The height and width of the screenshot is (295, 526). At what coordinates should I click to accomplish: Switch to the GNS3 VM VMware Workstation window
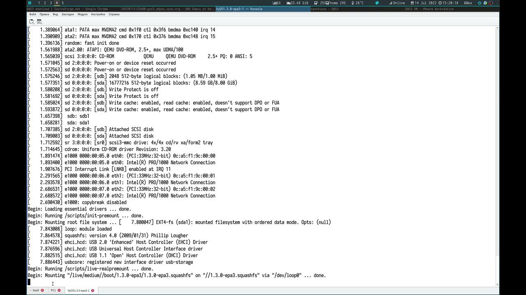(x=451, y=9)
